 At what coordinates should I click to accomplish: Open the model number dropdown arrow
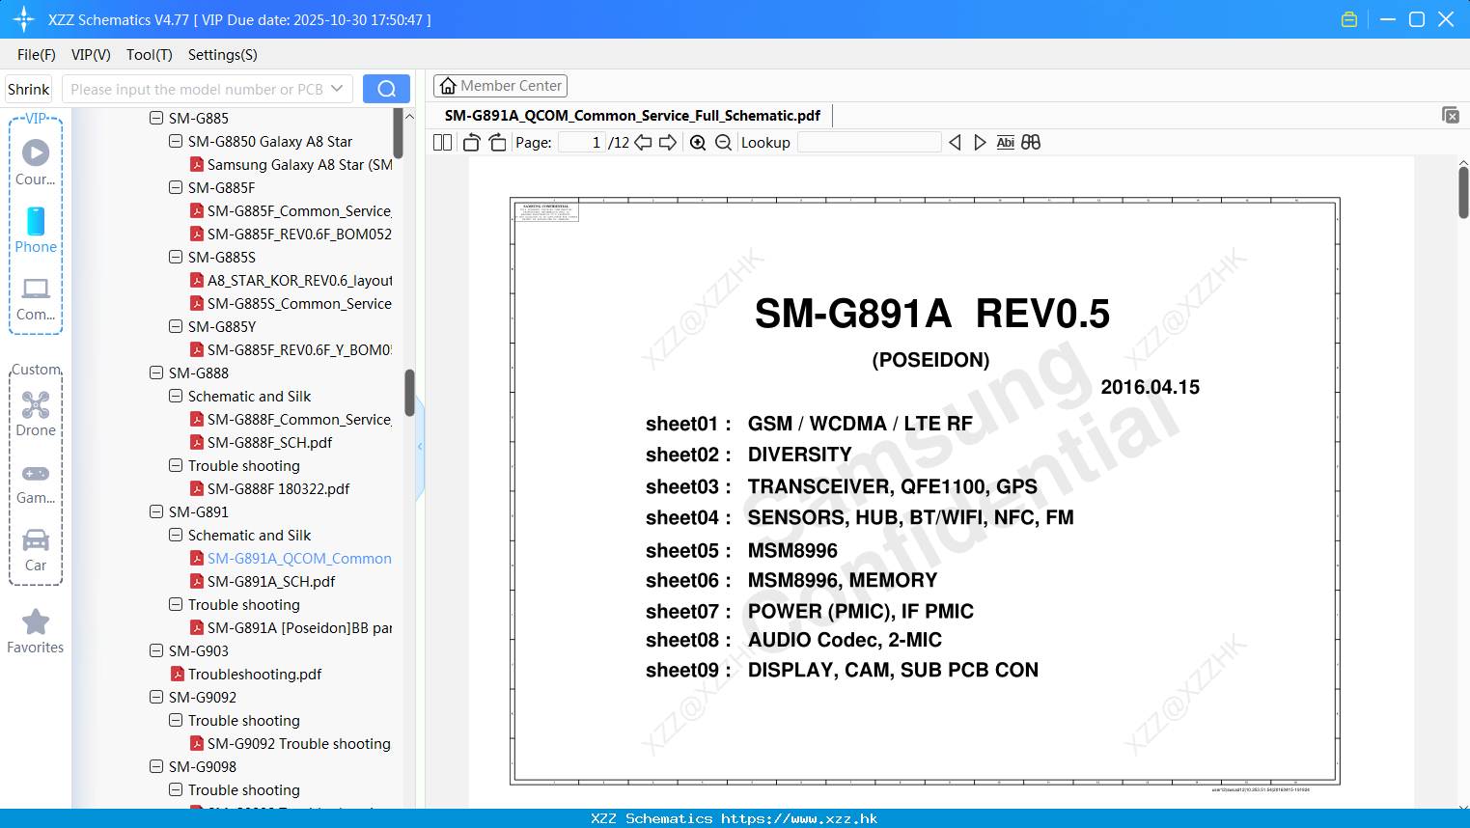(x=337, y=89)
